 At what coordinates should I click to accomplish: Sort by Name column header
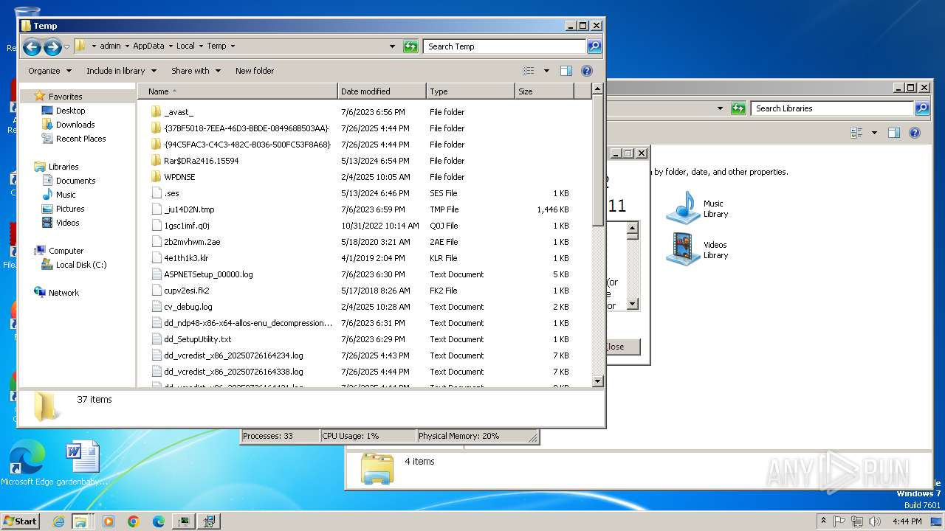238,91
